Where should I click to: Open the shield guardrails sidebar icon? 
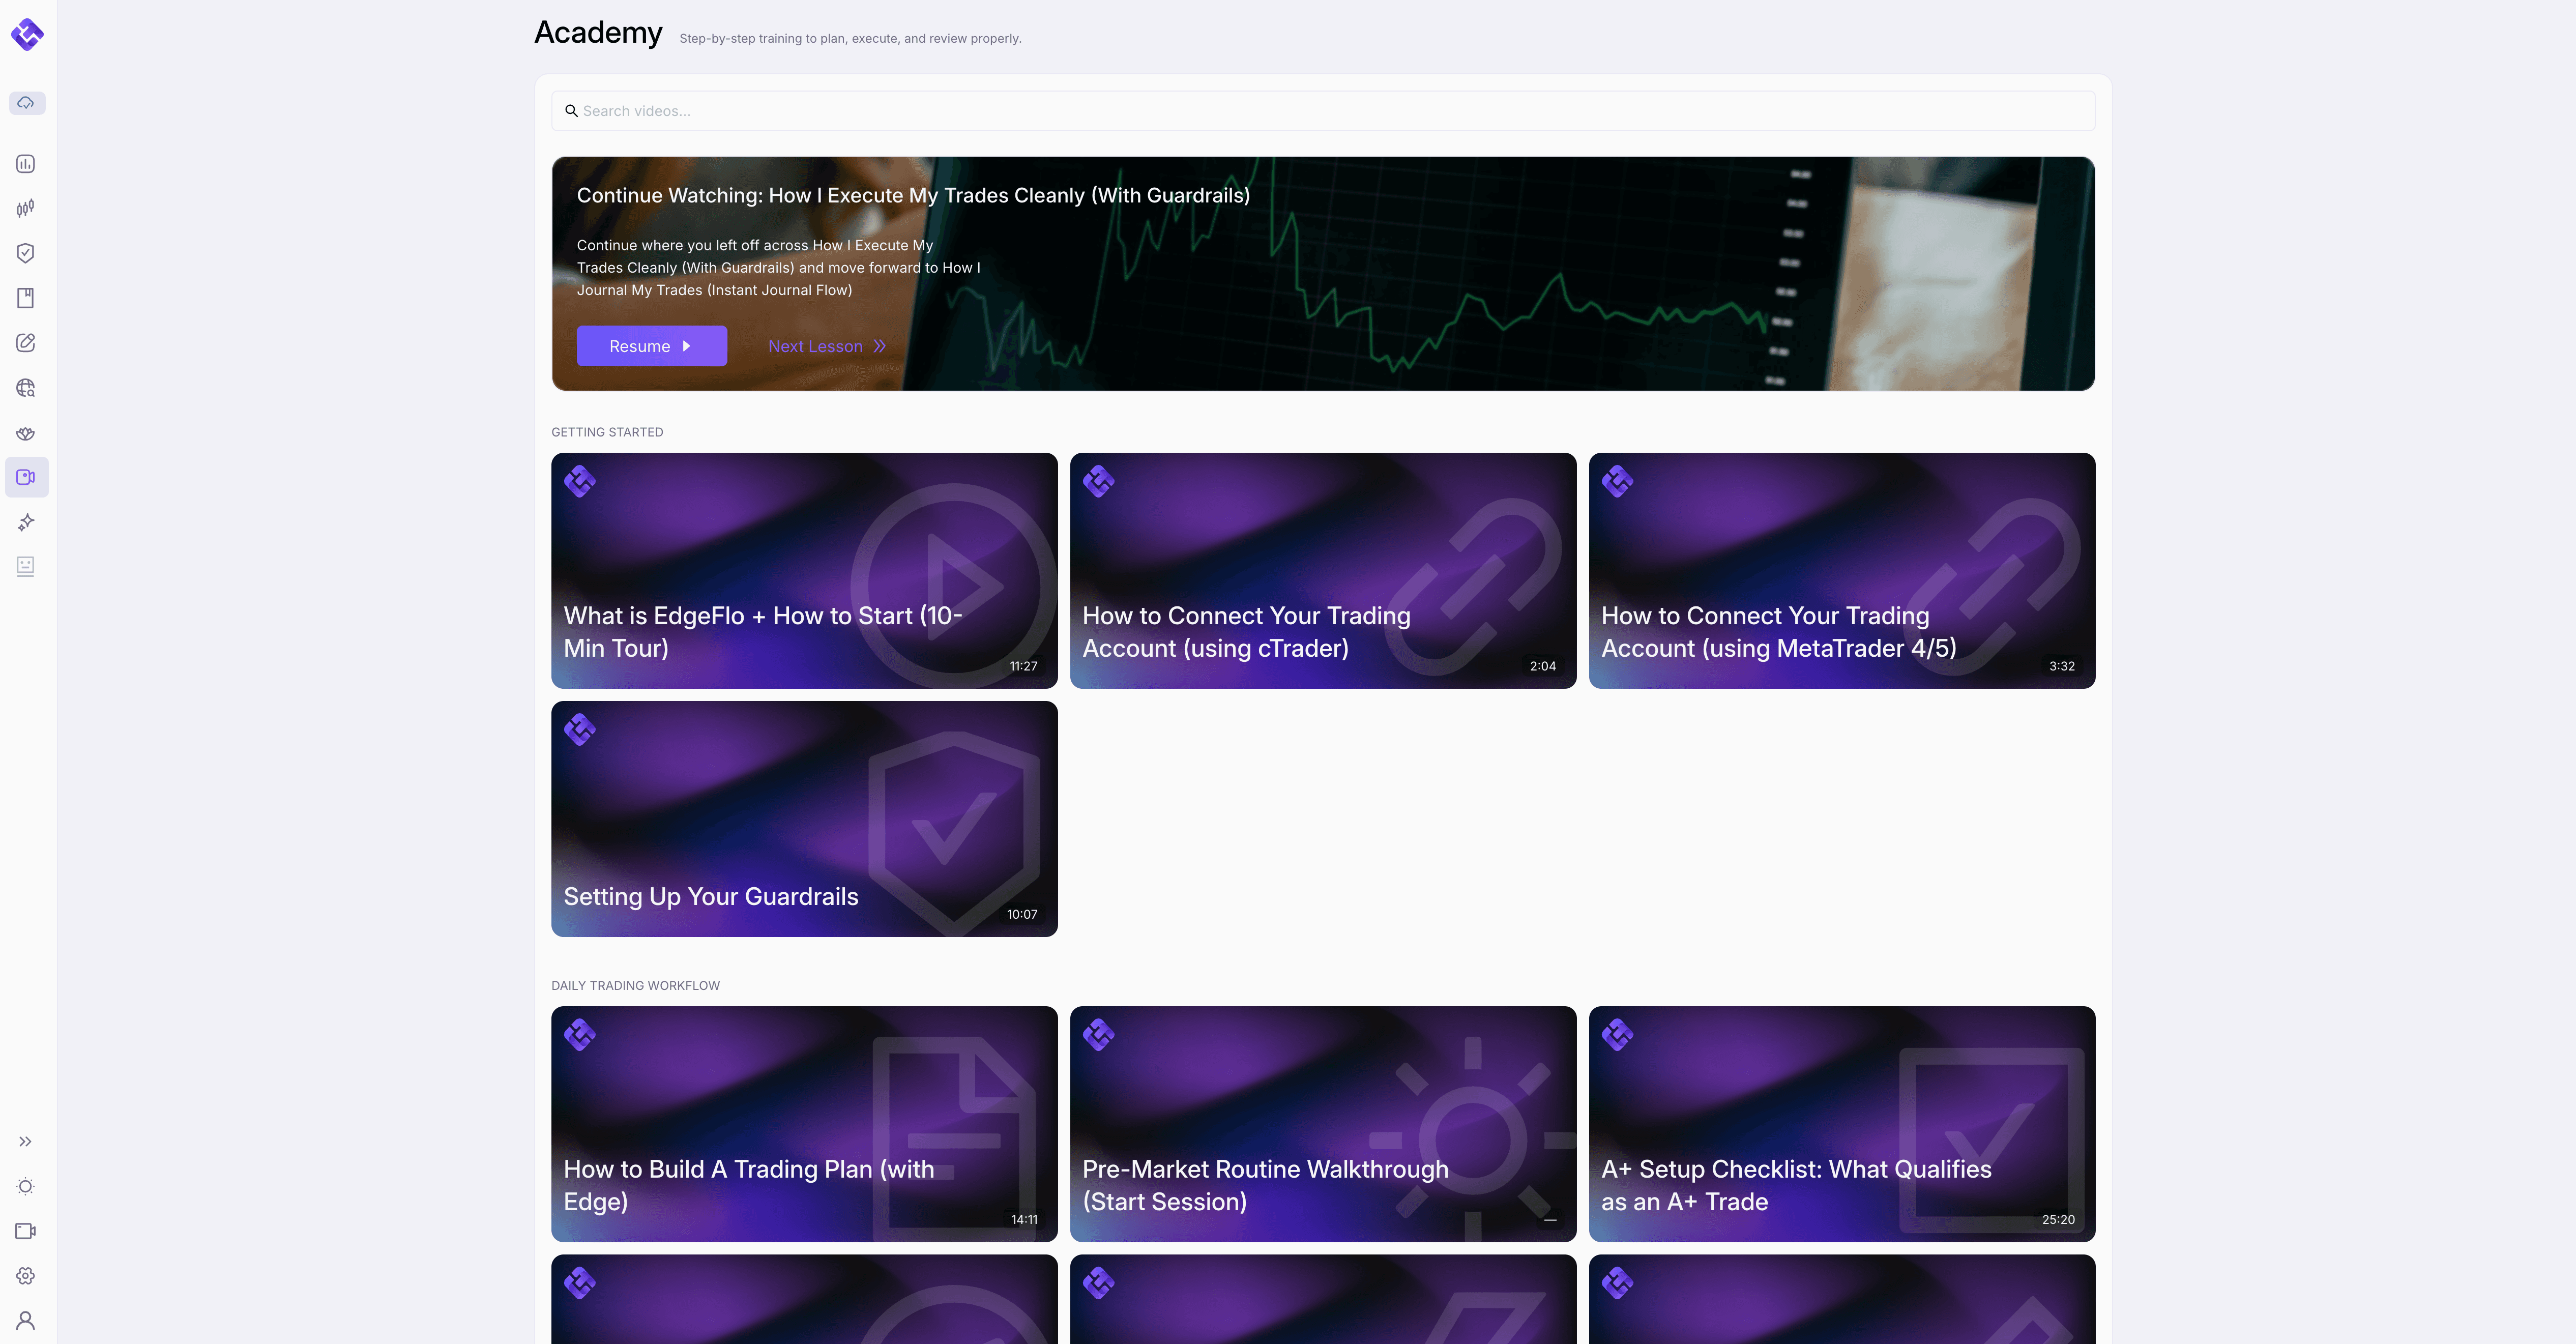pyautogui.click(x=26, y=253)
